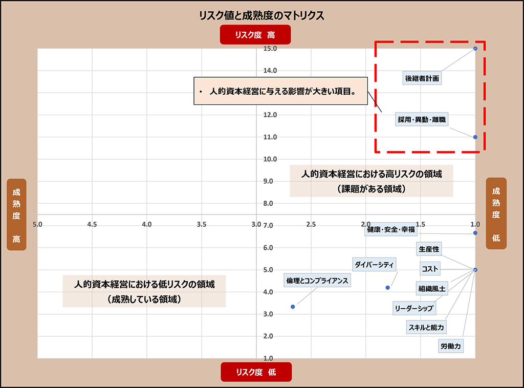This screenshot has width=524, height=388.
Task: Select the 組織風土 data label
Action: click(431, 289)
